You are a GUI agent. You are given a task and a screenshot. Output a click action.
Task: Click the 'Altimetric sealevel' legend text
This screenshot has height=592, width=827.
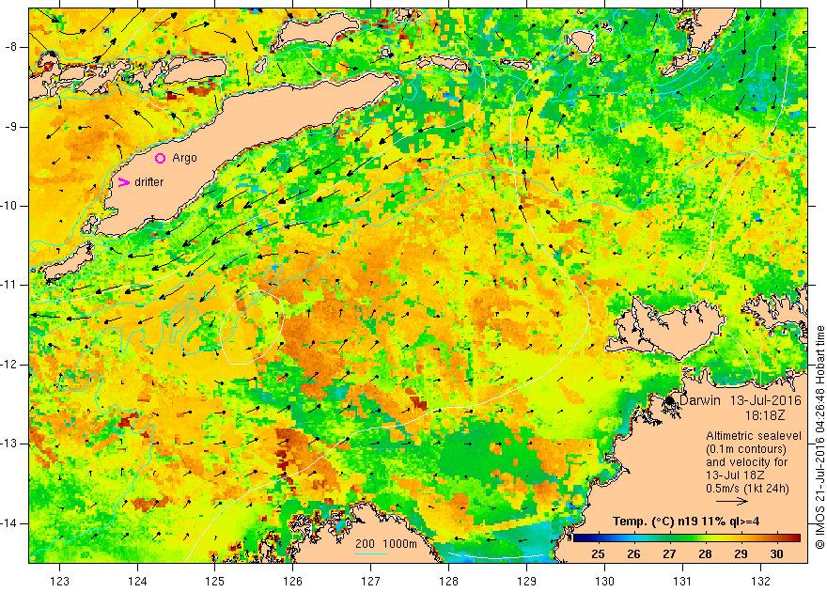pyautogui.click(x=754, y=436)
